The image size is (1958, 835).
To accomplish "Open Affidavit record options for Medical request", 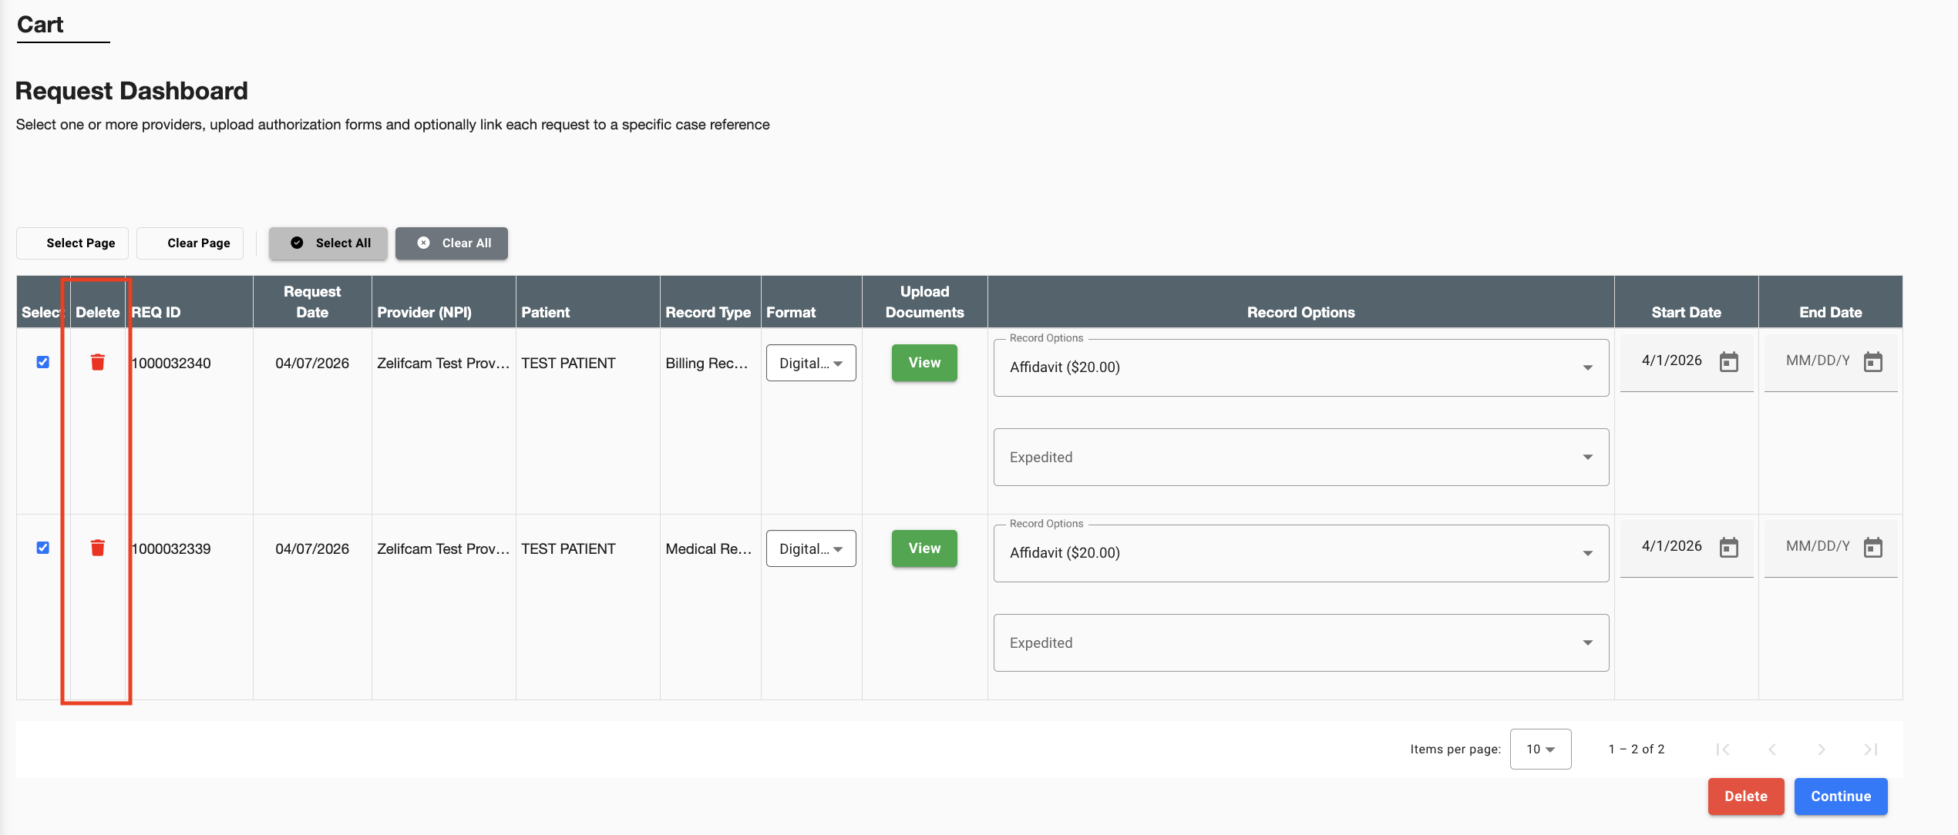I will click(x=1300, y=553).
